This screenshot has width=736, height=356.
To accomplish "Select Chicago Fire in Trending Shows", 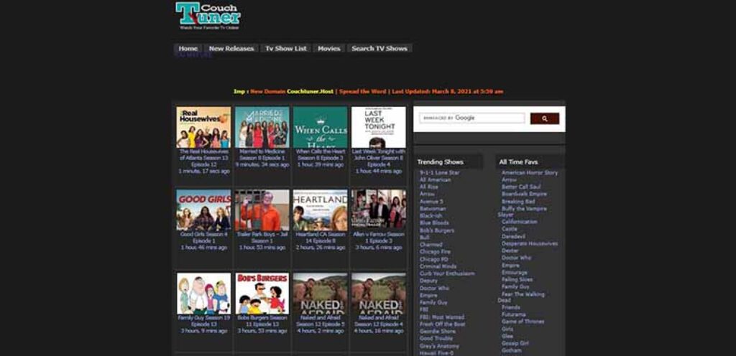I will (435, 252).
